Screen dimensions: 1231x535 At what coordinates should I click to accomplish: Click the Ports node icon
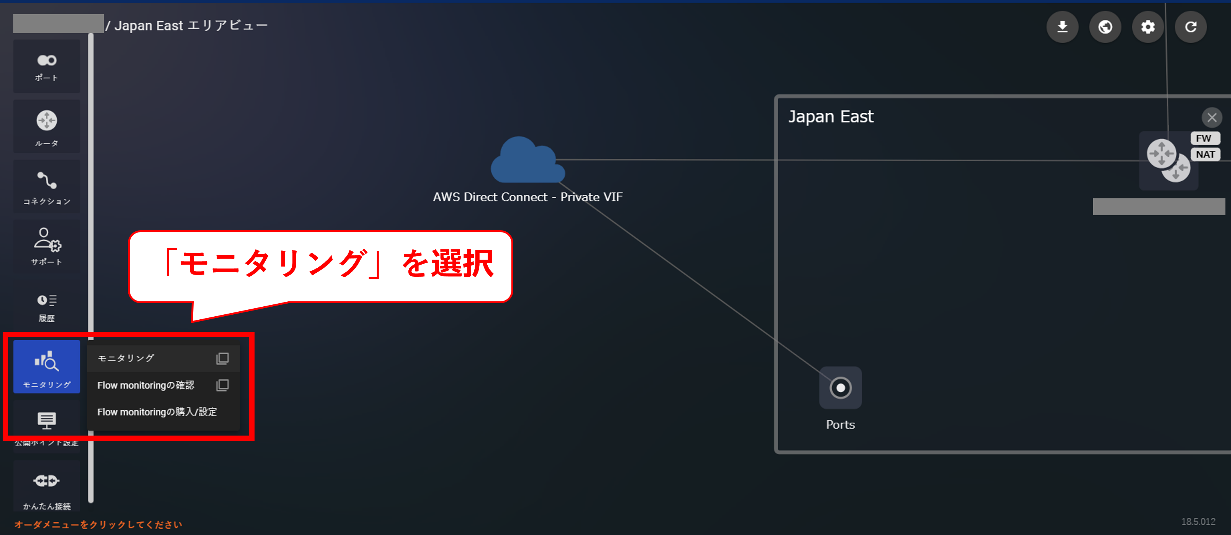tap(840, 387)
